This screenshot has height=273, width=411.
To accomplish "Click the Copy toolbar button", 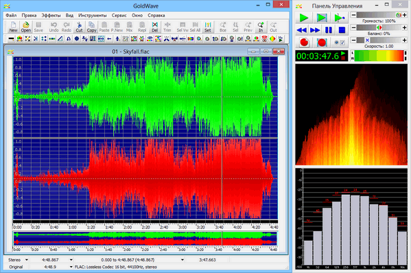I will tap(91, 27).
